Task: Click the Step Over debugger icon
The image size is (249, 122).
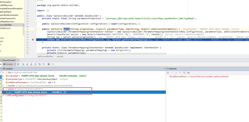Action: pyautogui.click(x=23, y=64)
